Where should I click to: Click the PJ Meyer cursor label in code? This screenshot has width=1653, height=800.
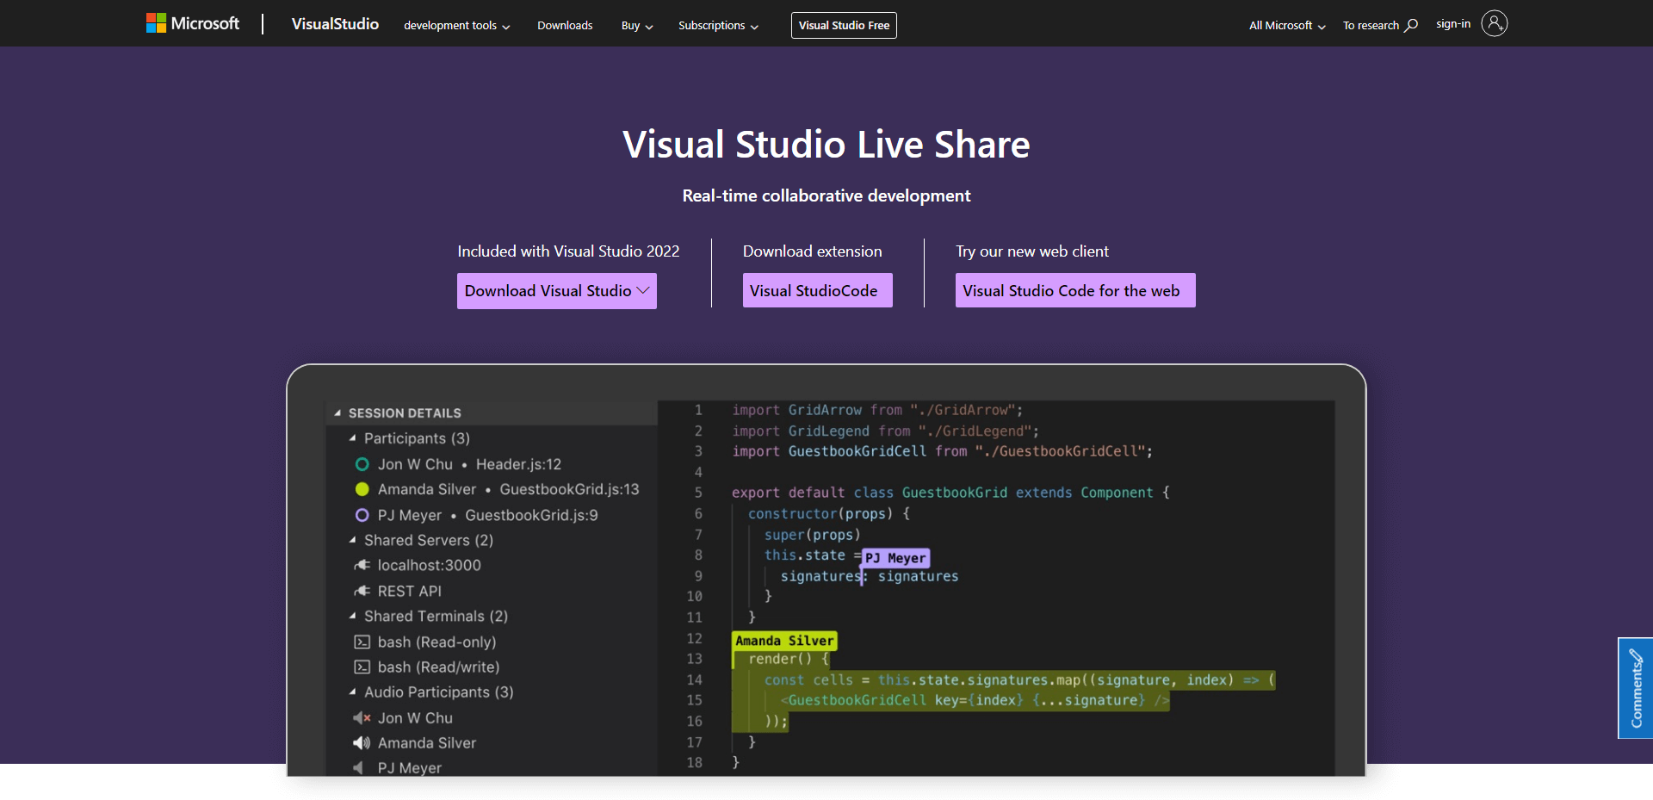point(895,558)
